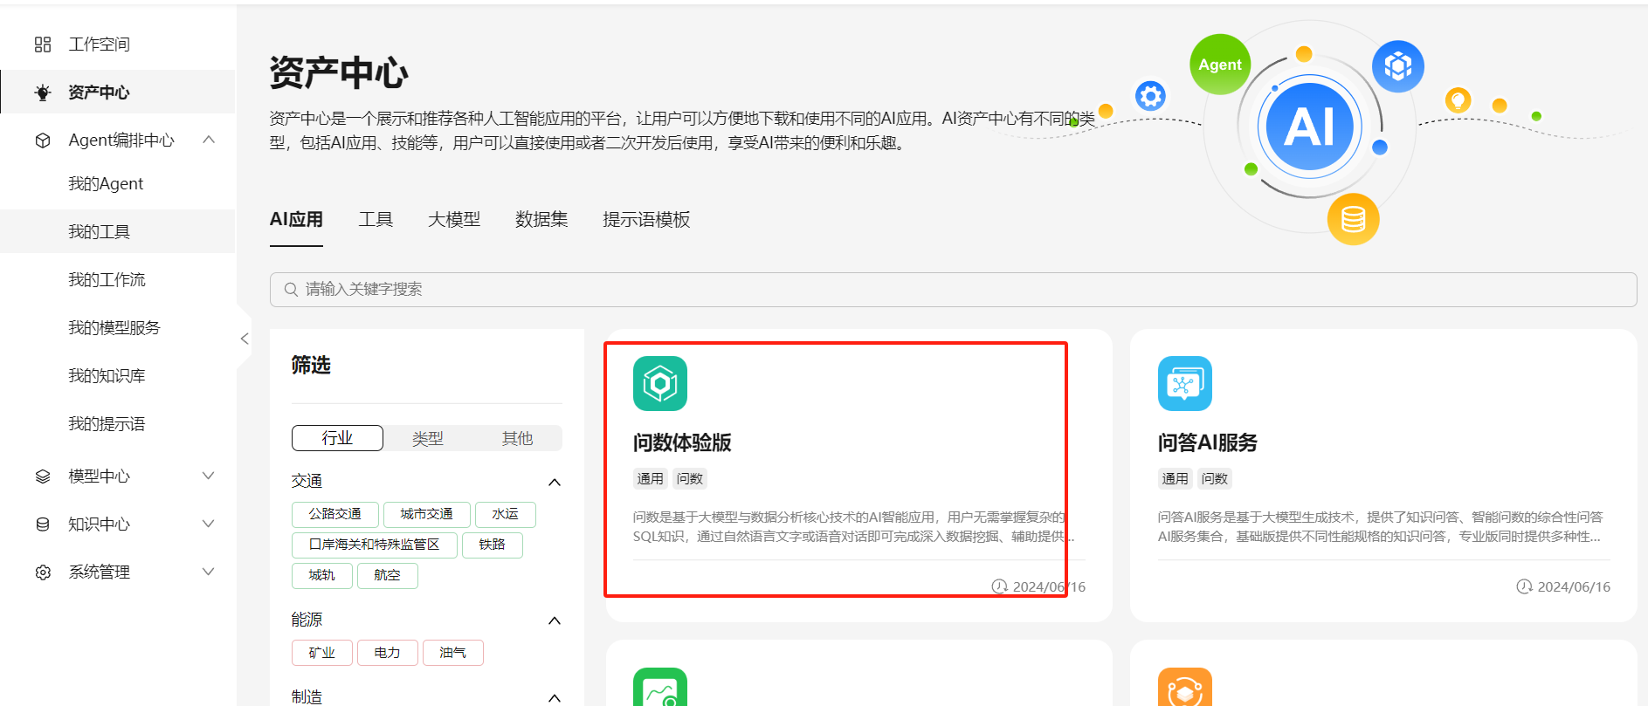Click the 模型中心 layers icon
Screen dimensions: 1648x706
[x=43, y=476]
